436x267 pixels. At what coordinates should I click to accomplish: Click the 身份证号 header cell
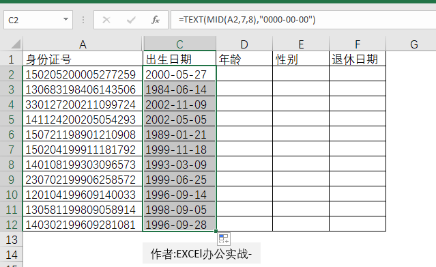coord(83,59)
